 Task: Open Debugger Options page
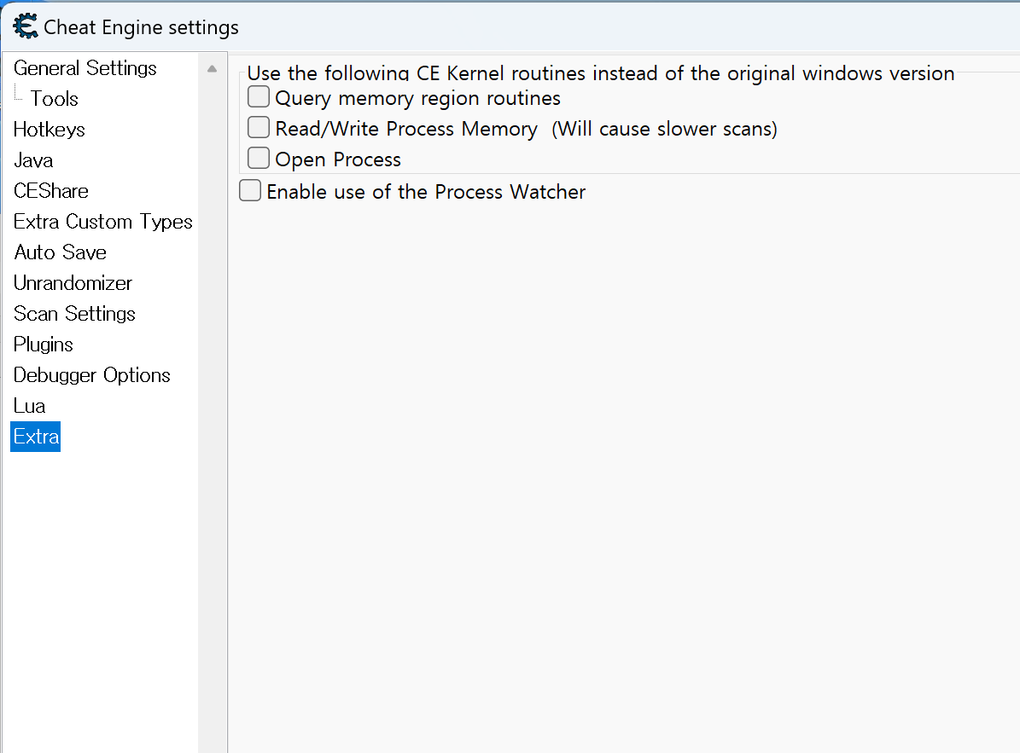(x=92, y=375)
